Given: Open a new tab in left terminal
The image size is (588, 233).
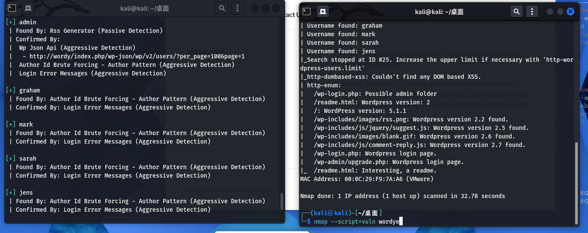Looking at the screenshot, I should [28, 8].
